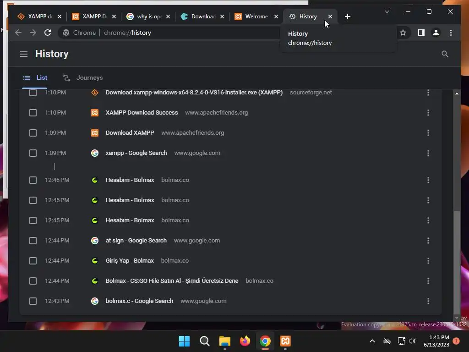The height and width of the screenshot is (352, 469).
Task: Close the History browser tab
Action: 330,16
